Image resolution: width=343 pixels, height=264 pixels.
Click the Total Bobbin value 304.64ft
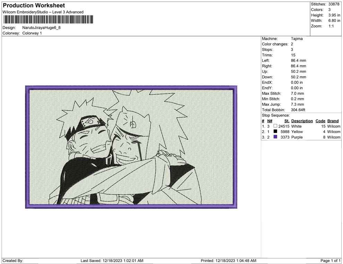tap(298, 110)
